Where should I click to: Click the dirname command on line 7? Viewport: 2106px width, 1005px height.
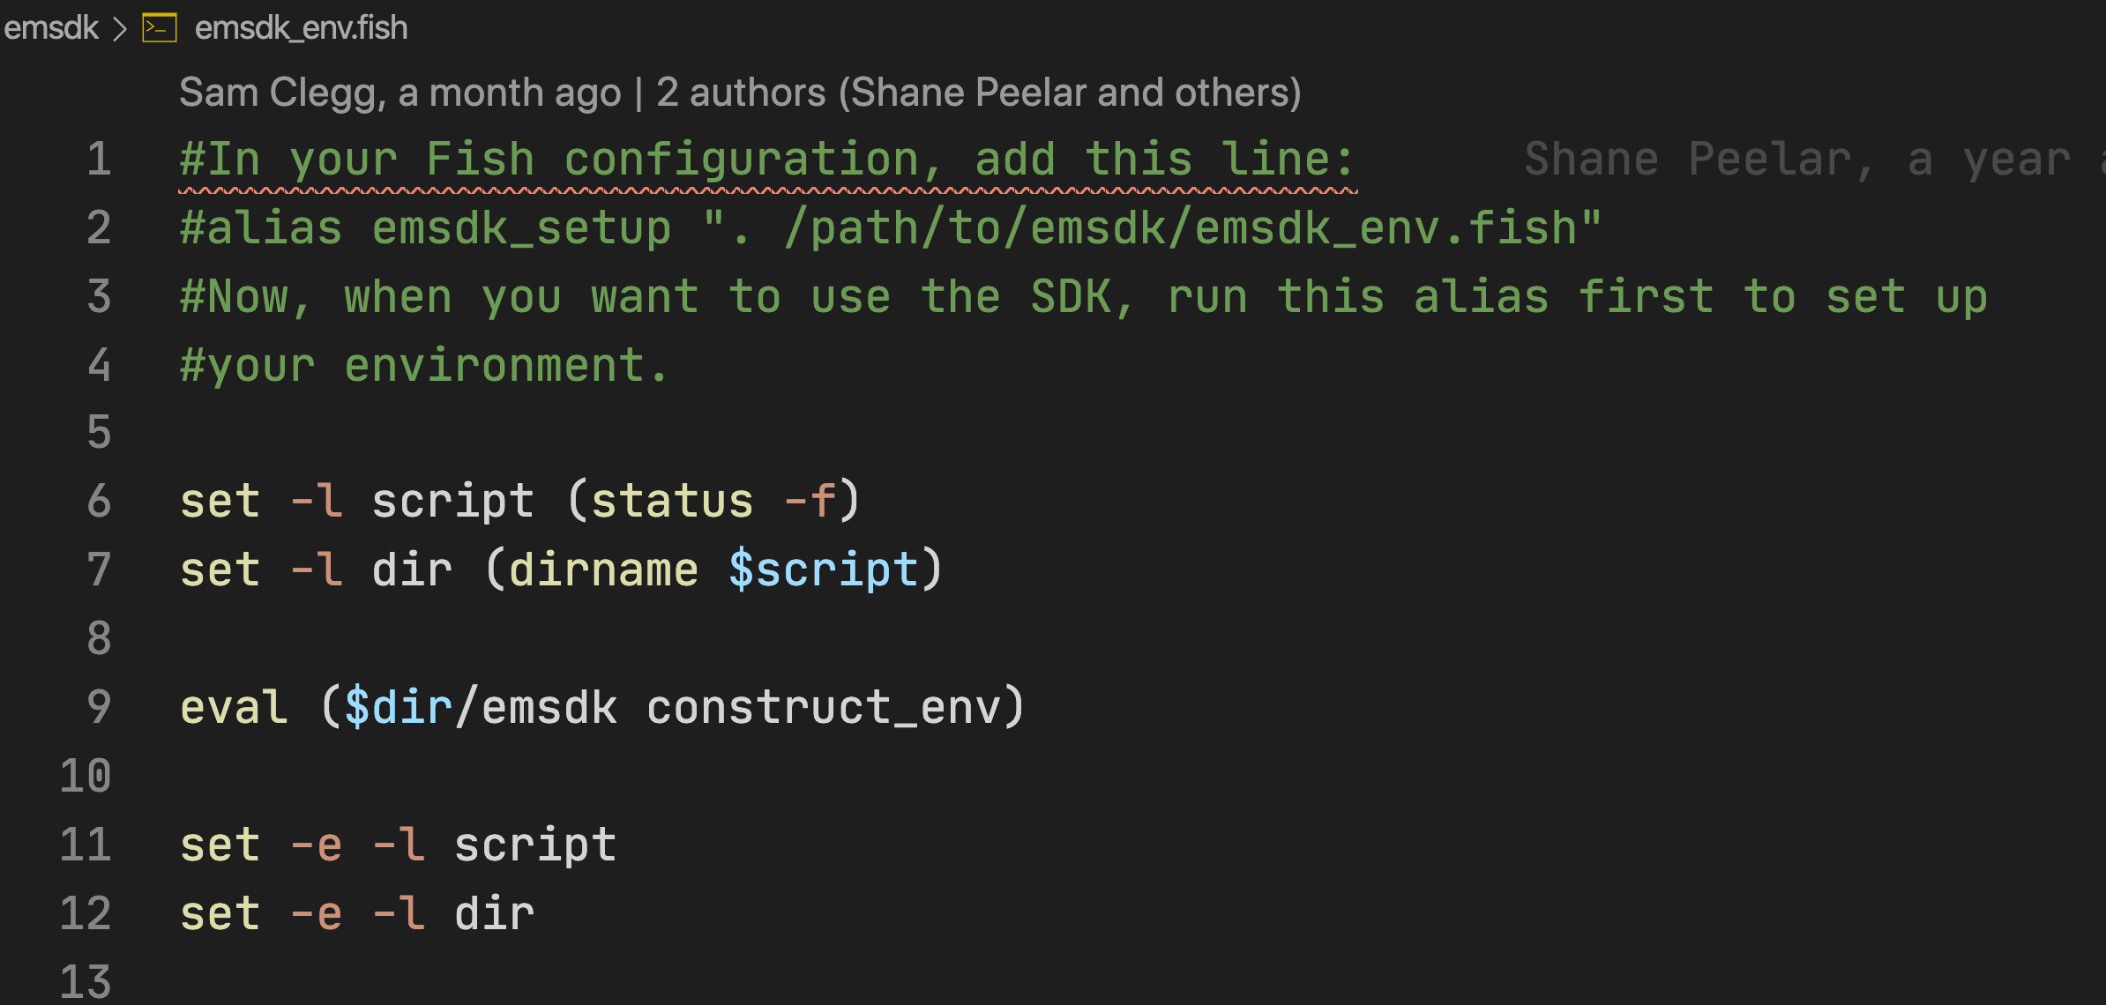[x=603, y=569]
